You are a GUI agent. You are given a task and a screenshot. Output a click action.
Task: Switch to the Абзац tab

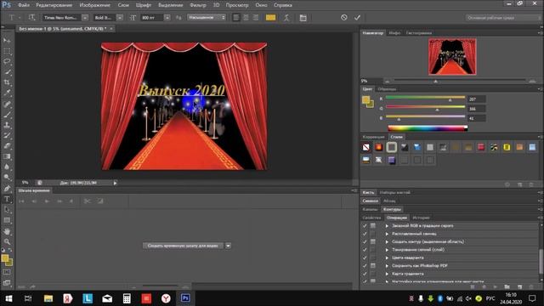(x=389, y=201)
